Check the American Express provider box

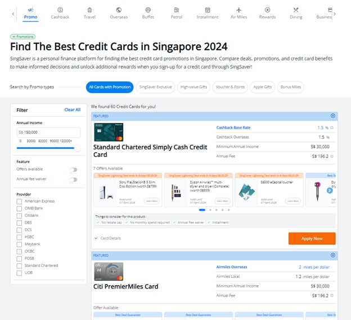[20, 201]
